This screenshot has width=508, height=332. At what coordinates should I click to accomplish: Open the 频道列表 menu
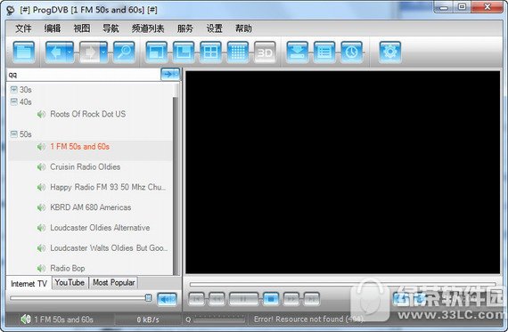pyautogui.click(x=148, y=28)
